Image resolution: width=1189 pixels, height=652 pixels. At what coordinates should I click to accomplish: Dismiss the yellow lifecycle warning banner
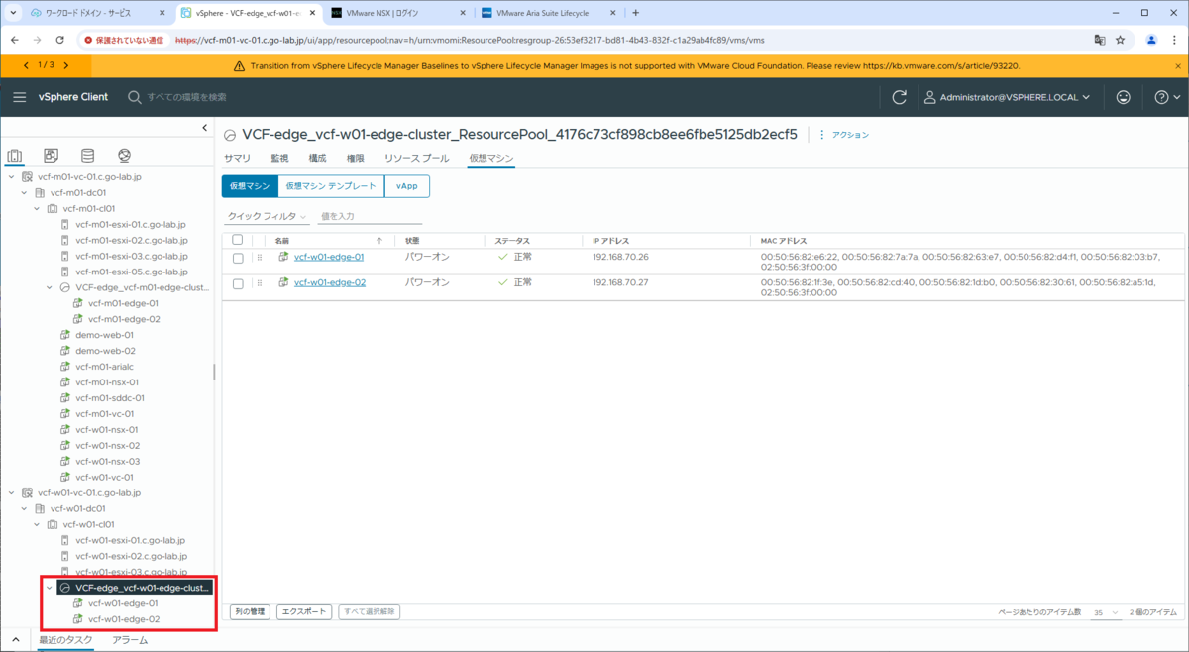coord(1178,65)
